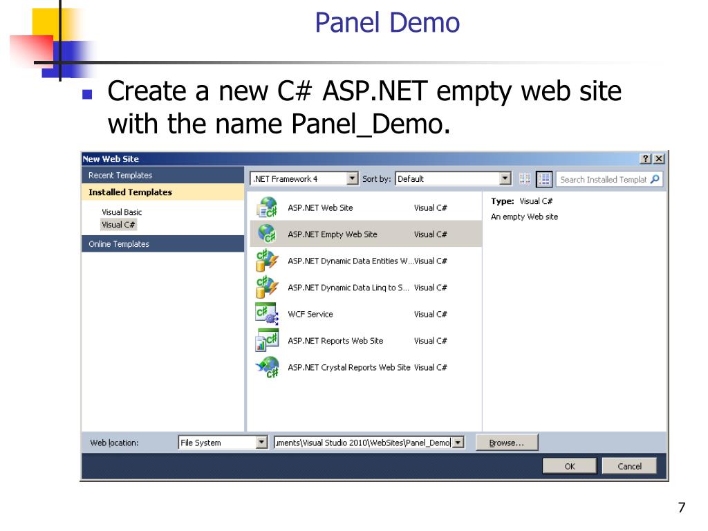Open the Sort by Default dropdown
Screen dimensions: 708x531
pos(505,179)
